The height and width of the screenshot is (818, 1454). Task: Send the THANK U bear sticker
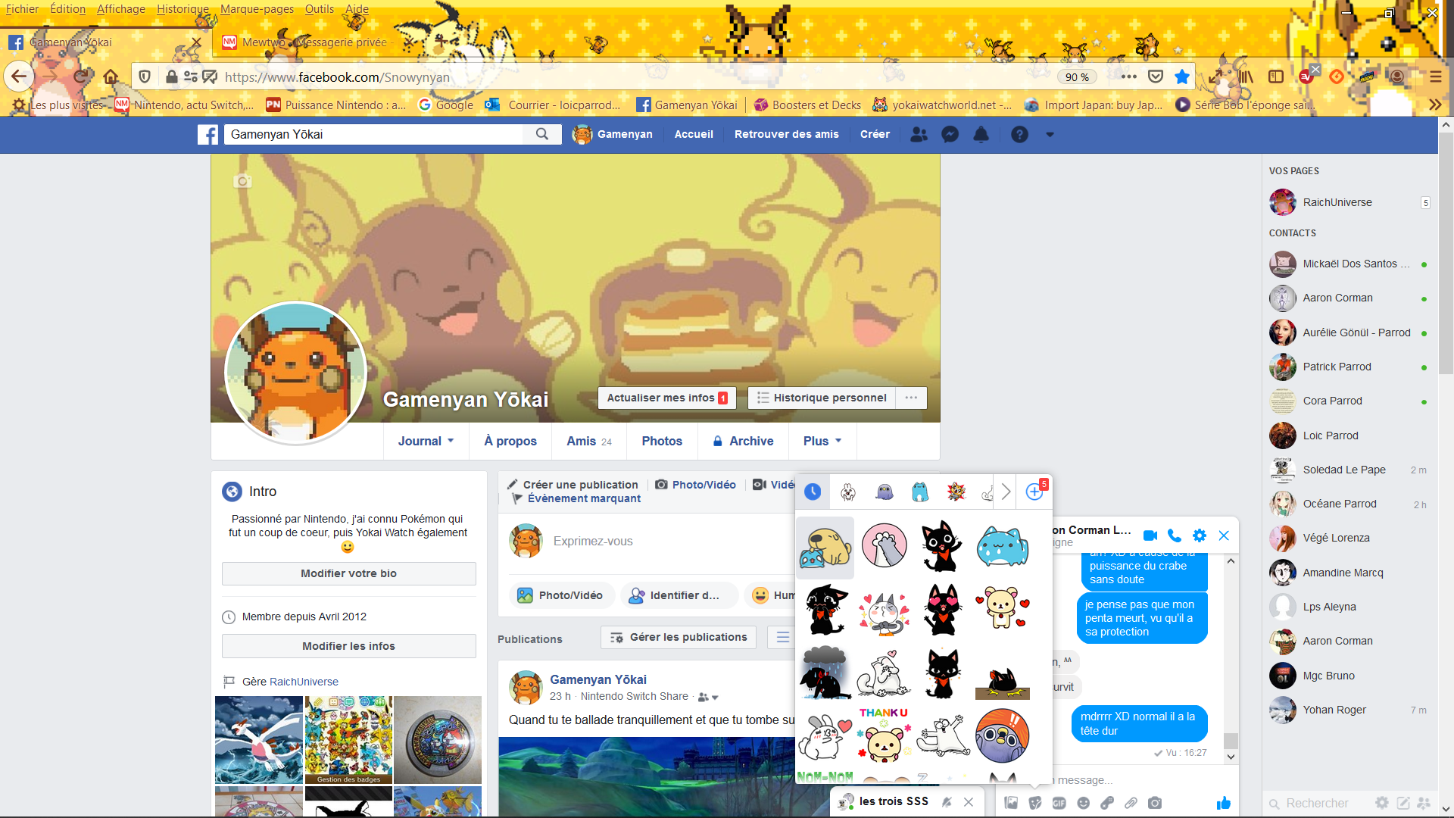(884, 735)
